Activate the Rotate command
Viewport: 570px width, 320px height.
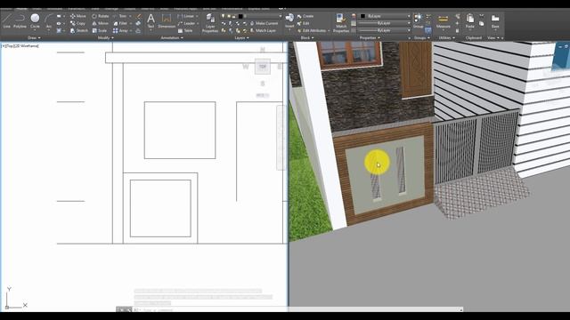pyautogui.click(x=101, y=16)
